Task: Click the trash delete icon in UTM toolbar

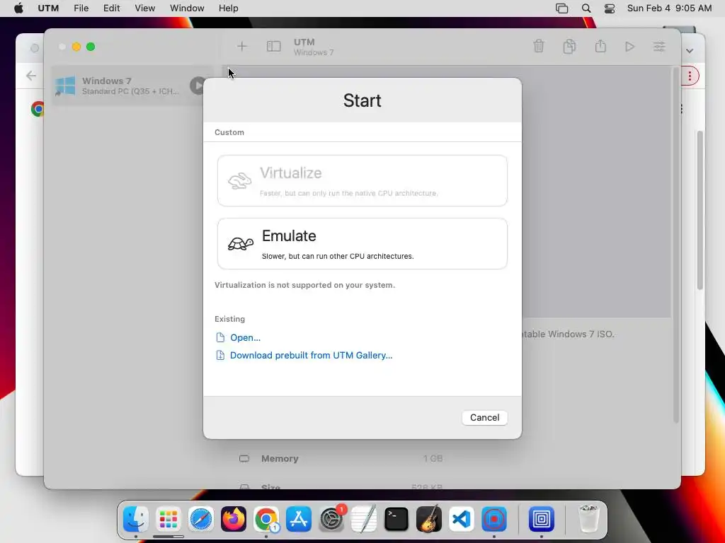Action: (539, 46)
